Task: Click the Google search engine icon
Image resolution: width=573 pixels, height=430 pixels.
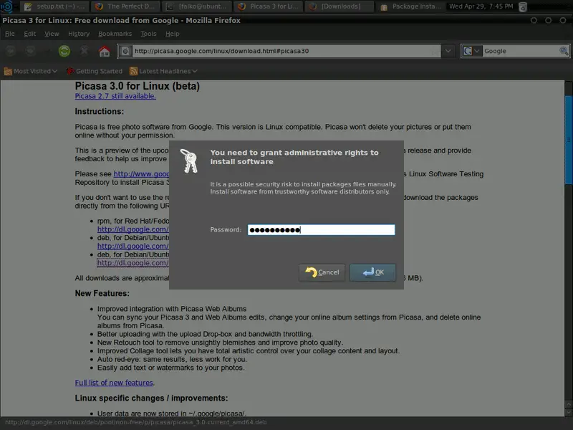Action: click(x=468, y=51)
